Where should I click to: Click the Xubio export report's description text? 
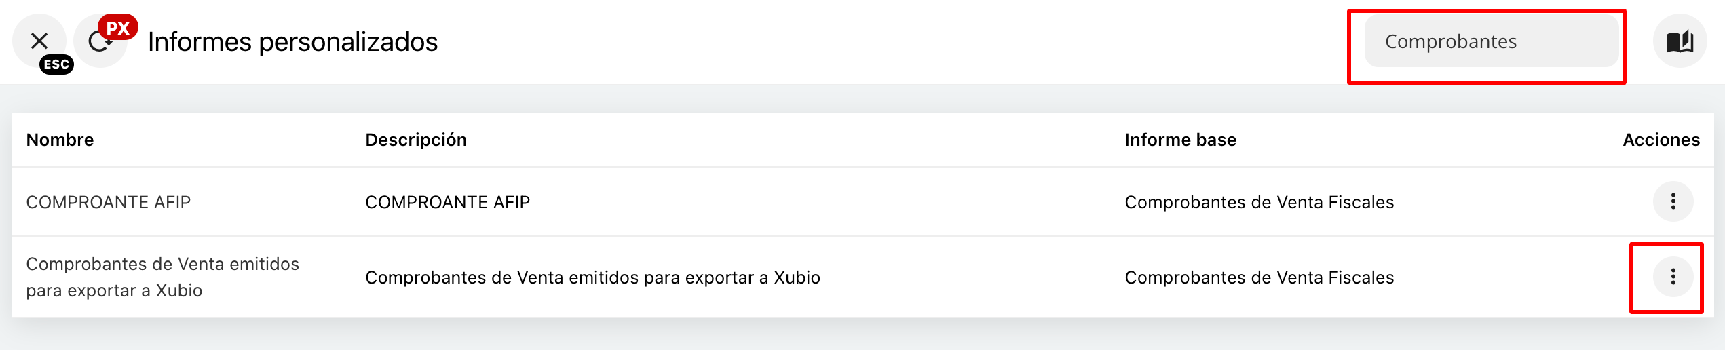tap(592, 277)
